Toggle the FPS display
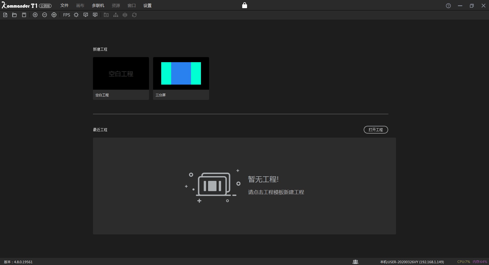489x265 pixels. pos(66,15)
